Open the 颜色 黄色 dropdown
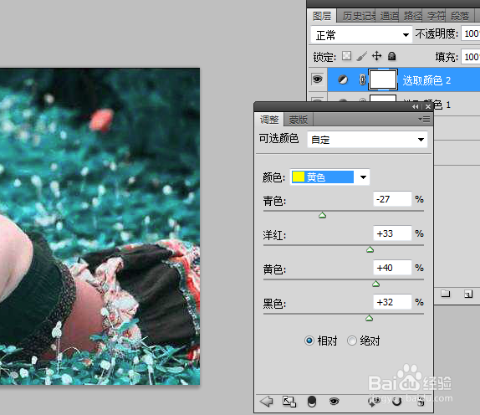 (329, 177)
